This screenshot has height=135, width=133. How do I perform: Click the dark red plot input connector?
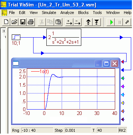(123, 119)
